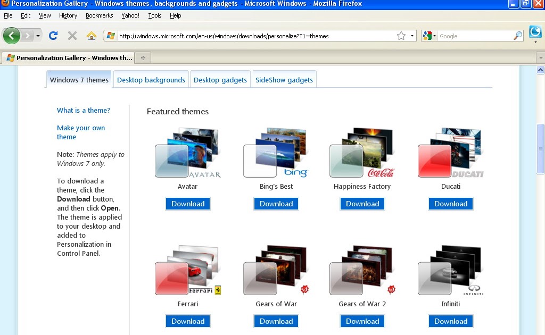This screenshot has width=545, height=335.
Task: Switch to the SideShow gadgets tab
Action: (284, 80)
